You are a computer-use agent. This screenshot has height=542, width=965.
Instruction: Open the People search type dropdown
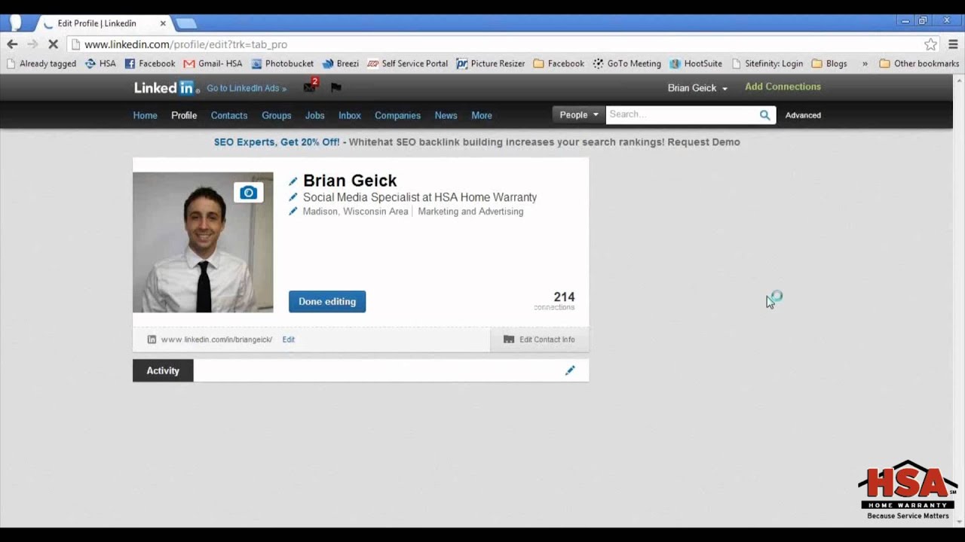[x=579, y=115]
